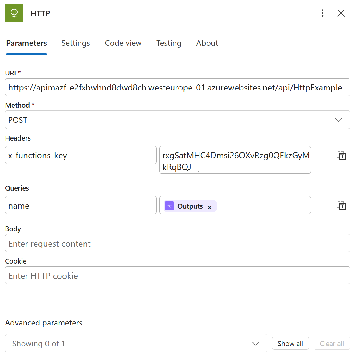Switch to the Code view tab
The height and width of the screenshot is (358, 355).
point(123,43)
